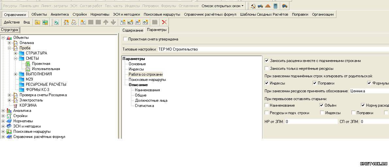Click the 'Организации' button
The width and height of the screenshot is (389, 167).
323,14
